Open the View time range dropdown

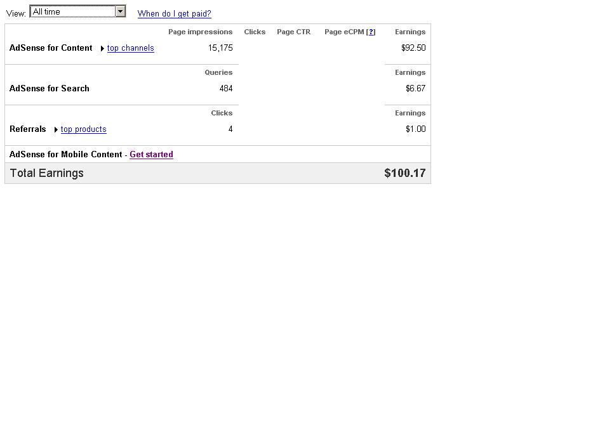[x=77, y=11]
